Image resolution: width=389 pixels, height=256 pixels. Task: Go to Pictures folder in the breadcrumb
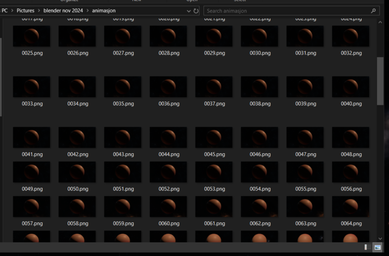coord(25,11)
